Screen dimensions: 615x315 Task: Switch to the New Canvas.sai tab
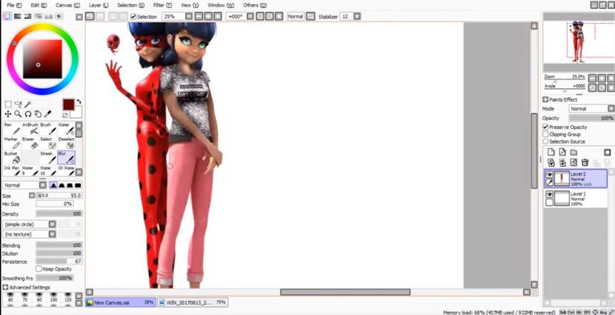[121, 302]
